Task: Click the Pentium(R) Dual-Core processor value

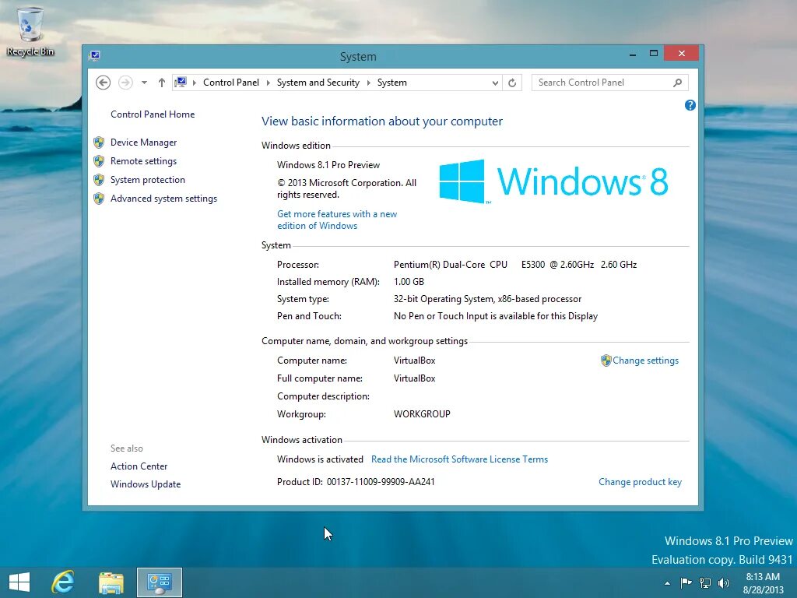Action: [515, 265]
